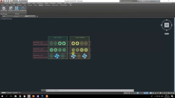
Task: Open Windows notification center icon
Action: click(172, 96)
